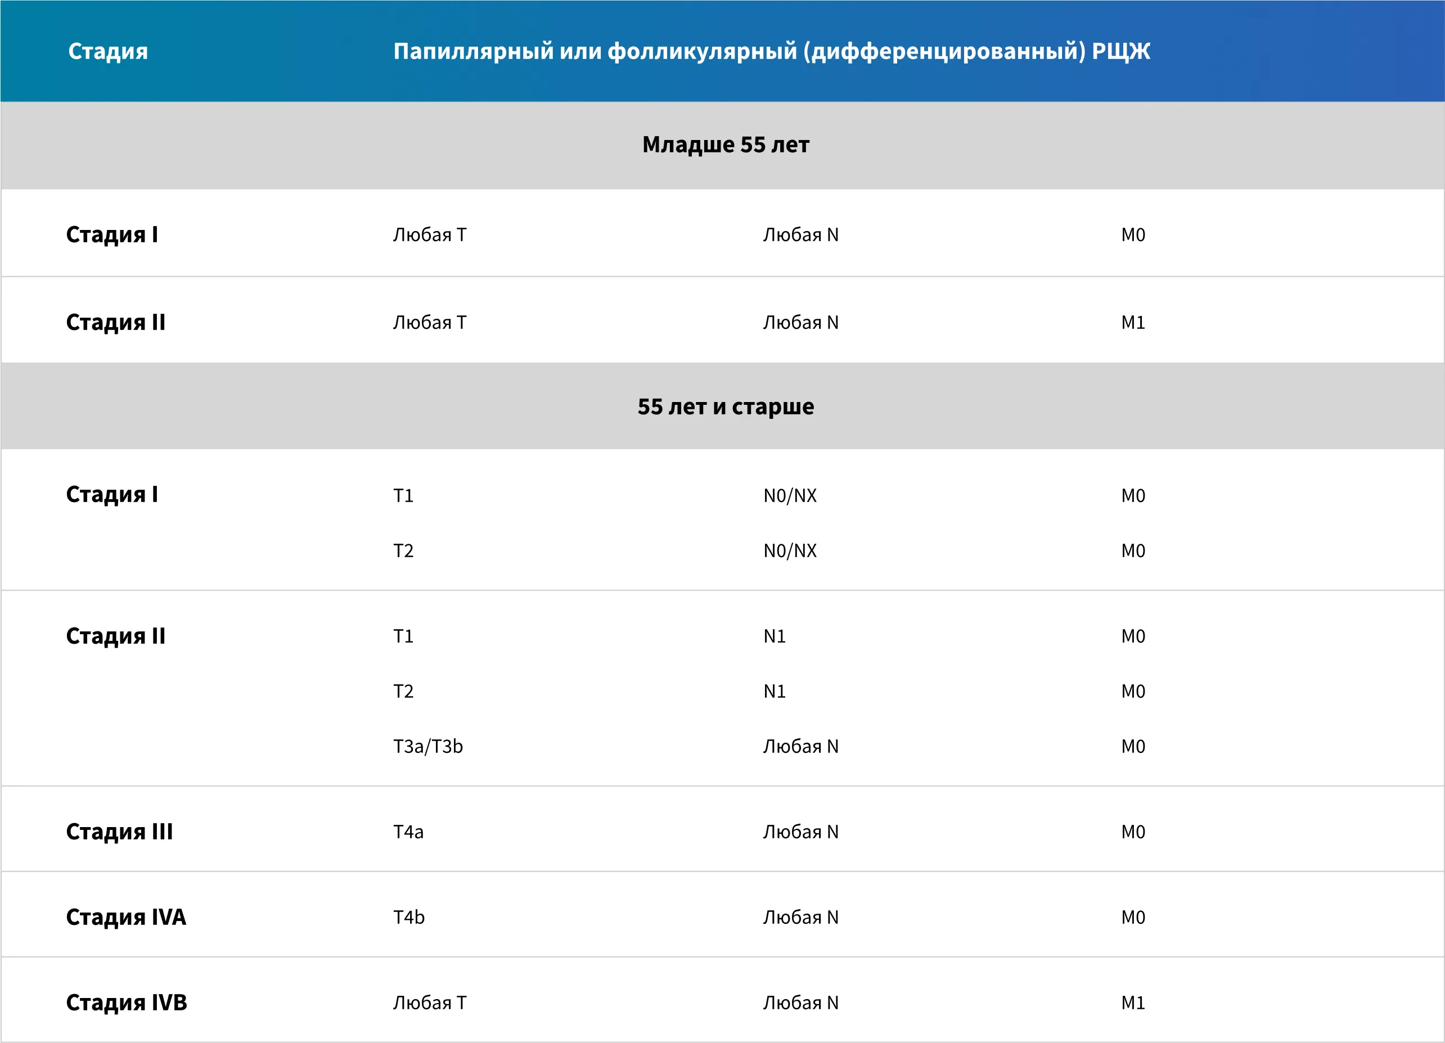Click the N1 value in the T2 row
The width and height of the screenshot is (1445, 1043).
point(774,691)
